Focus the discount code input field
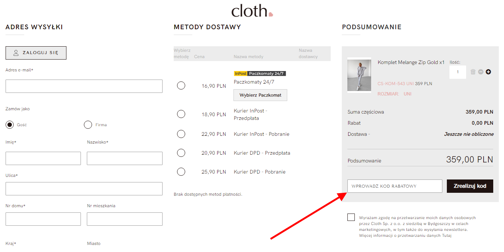The width and height of the screenshot is (504, 252). point(395,186)
